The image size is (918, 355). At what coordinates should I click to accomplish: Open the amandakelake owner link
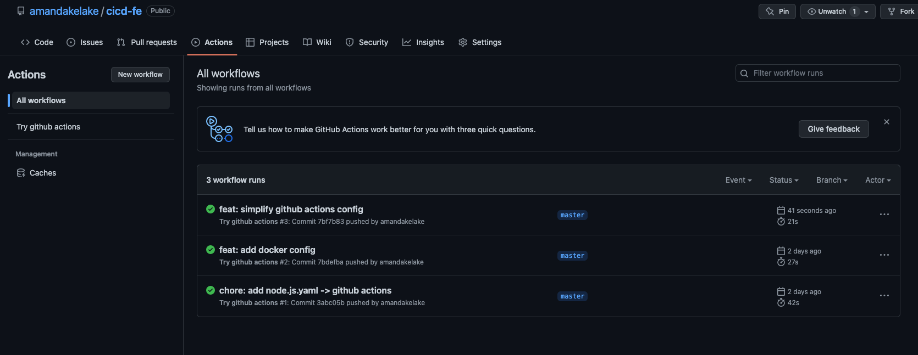[64, 11]
